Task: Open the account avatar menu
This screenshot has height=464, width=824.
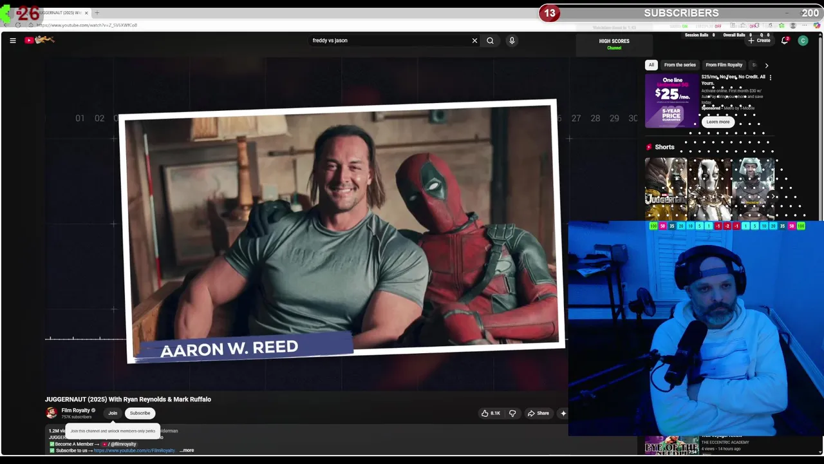Action: 803,41
